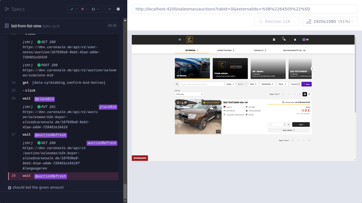Enable list view for auction results
The height and width of the screenshot is (203, 362).
[305, 94]
